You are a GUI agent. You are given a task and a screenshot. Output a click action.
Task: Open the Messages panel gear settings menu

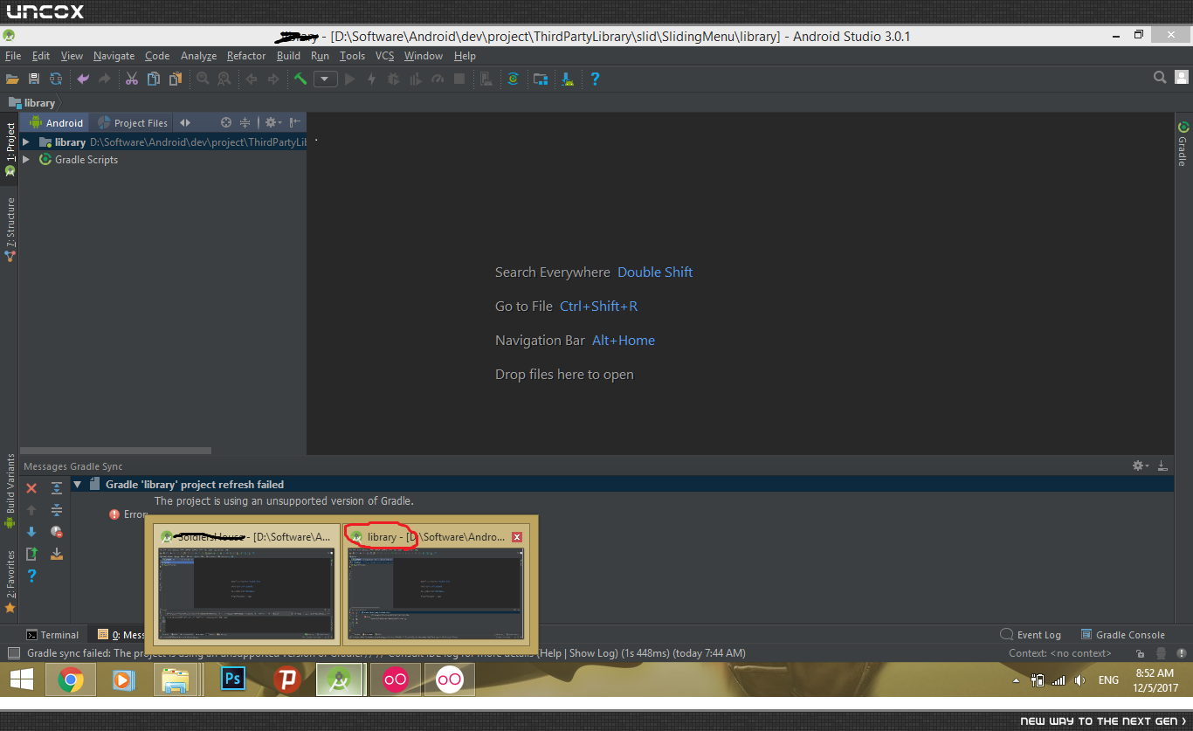click(1141, 465)
